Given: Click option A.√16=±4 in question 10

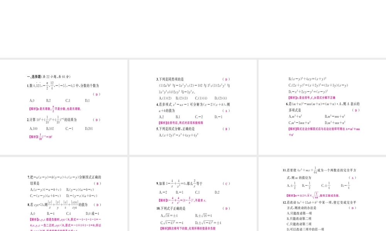Looking at the screenshot, I should 169,216.
